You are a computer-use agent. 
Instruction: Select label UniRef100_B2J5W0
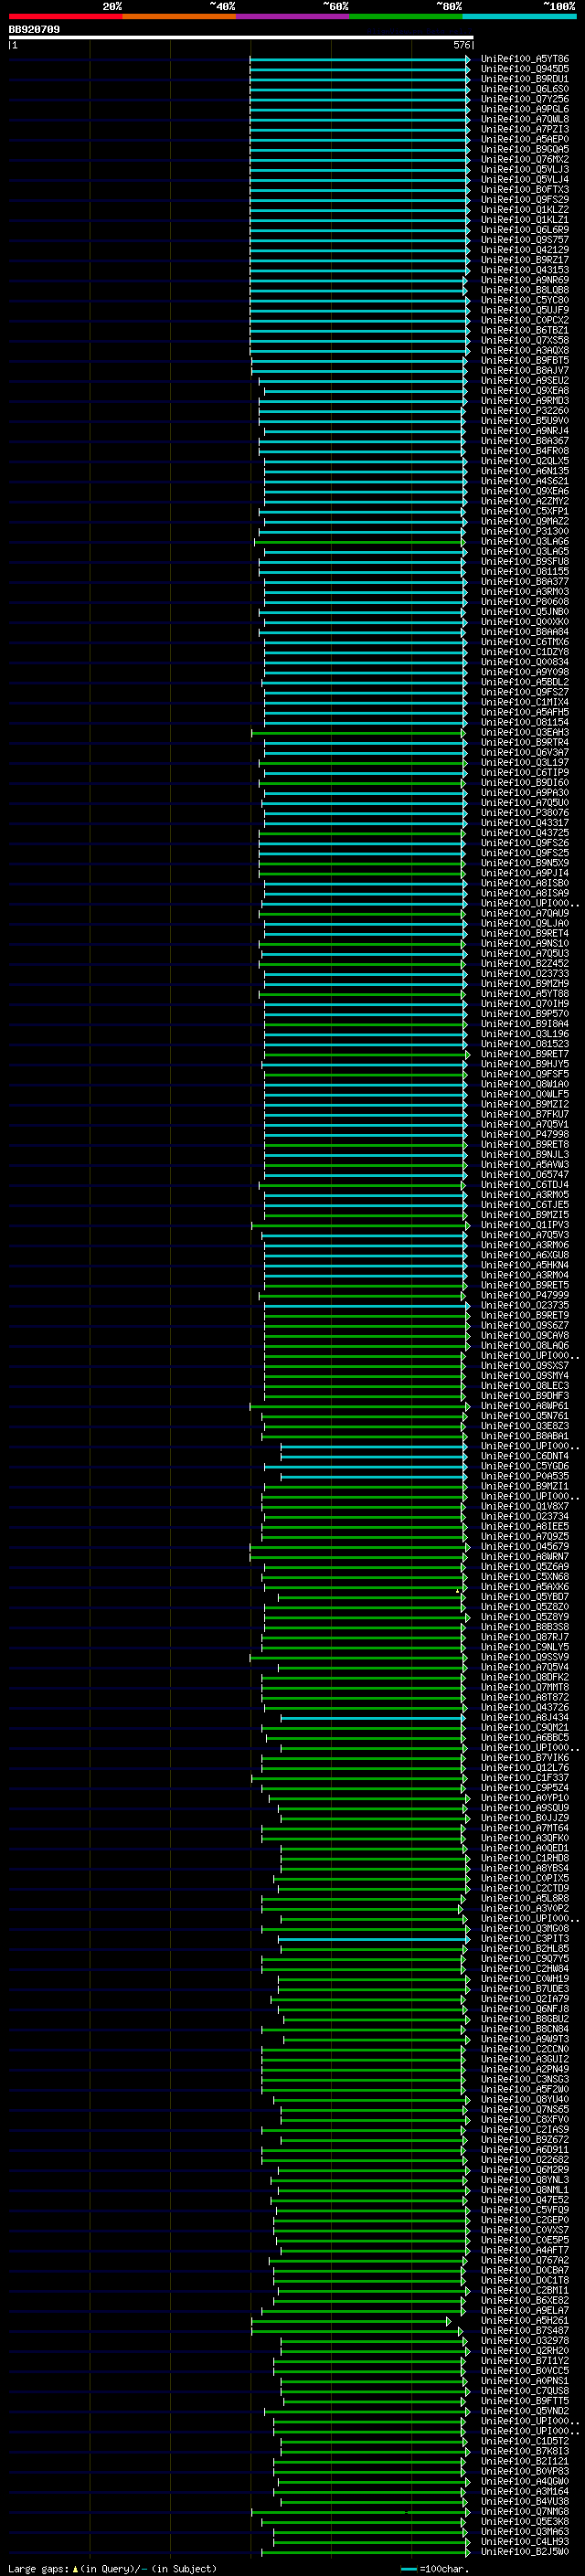524,2551
